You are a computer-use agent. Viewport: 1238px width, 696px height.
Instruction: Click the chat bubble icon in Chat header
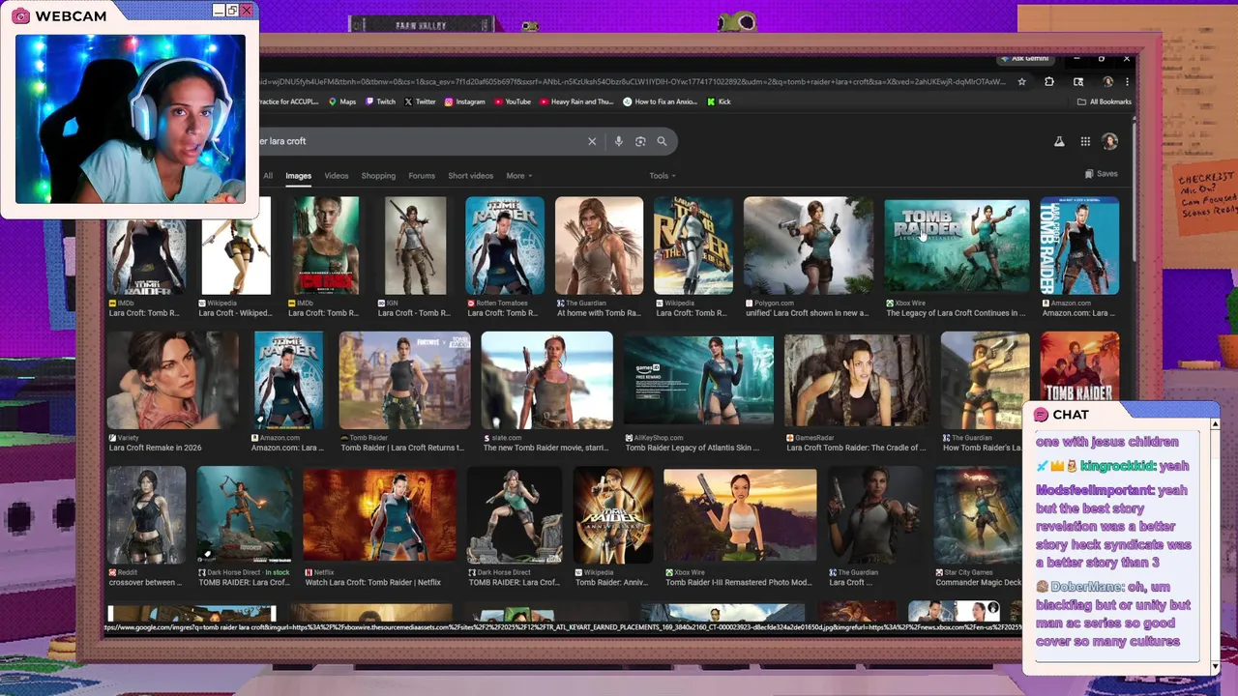click(x=1041, y=415)
